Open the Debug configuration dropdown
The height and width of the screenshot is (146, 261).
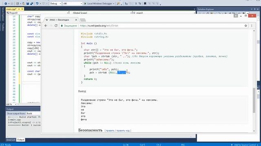coord(55,4)
